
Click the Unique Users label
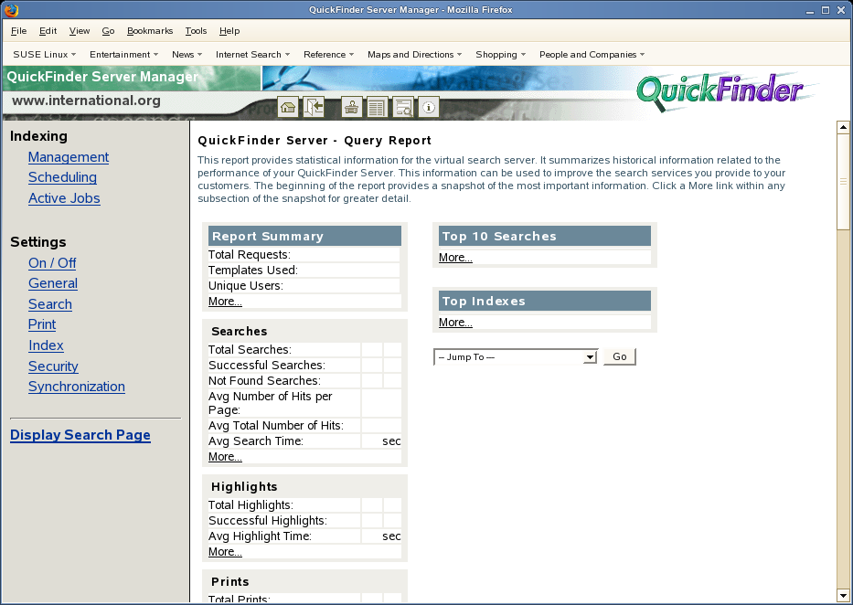pos(245,286)
